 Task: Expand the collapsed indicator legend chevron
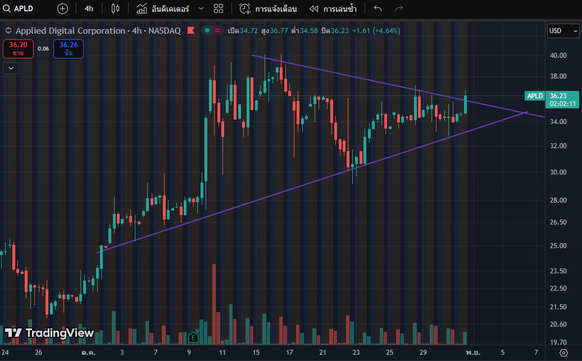(x=11, y=68)
